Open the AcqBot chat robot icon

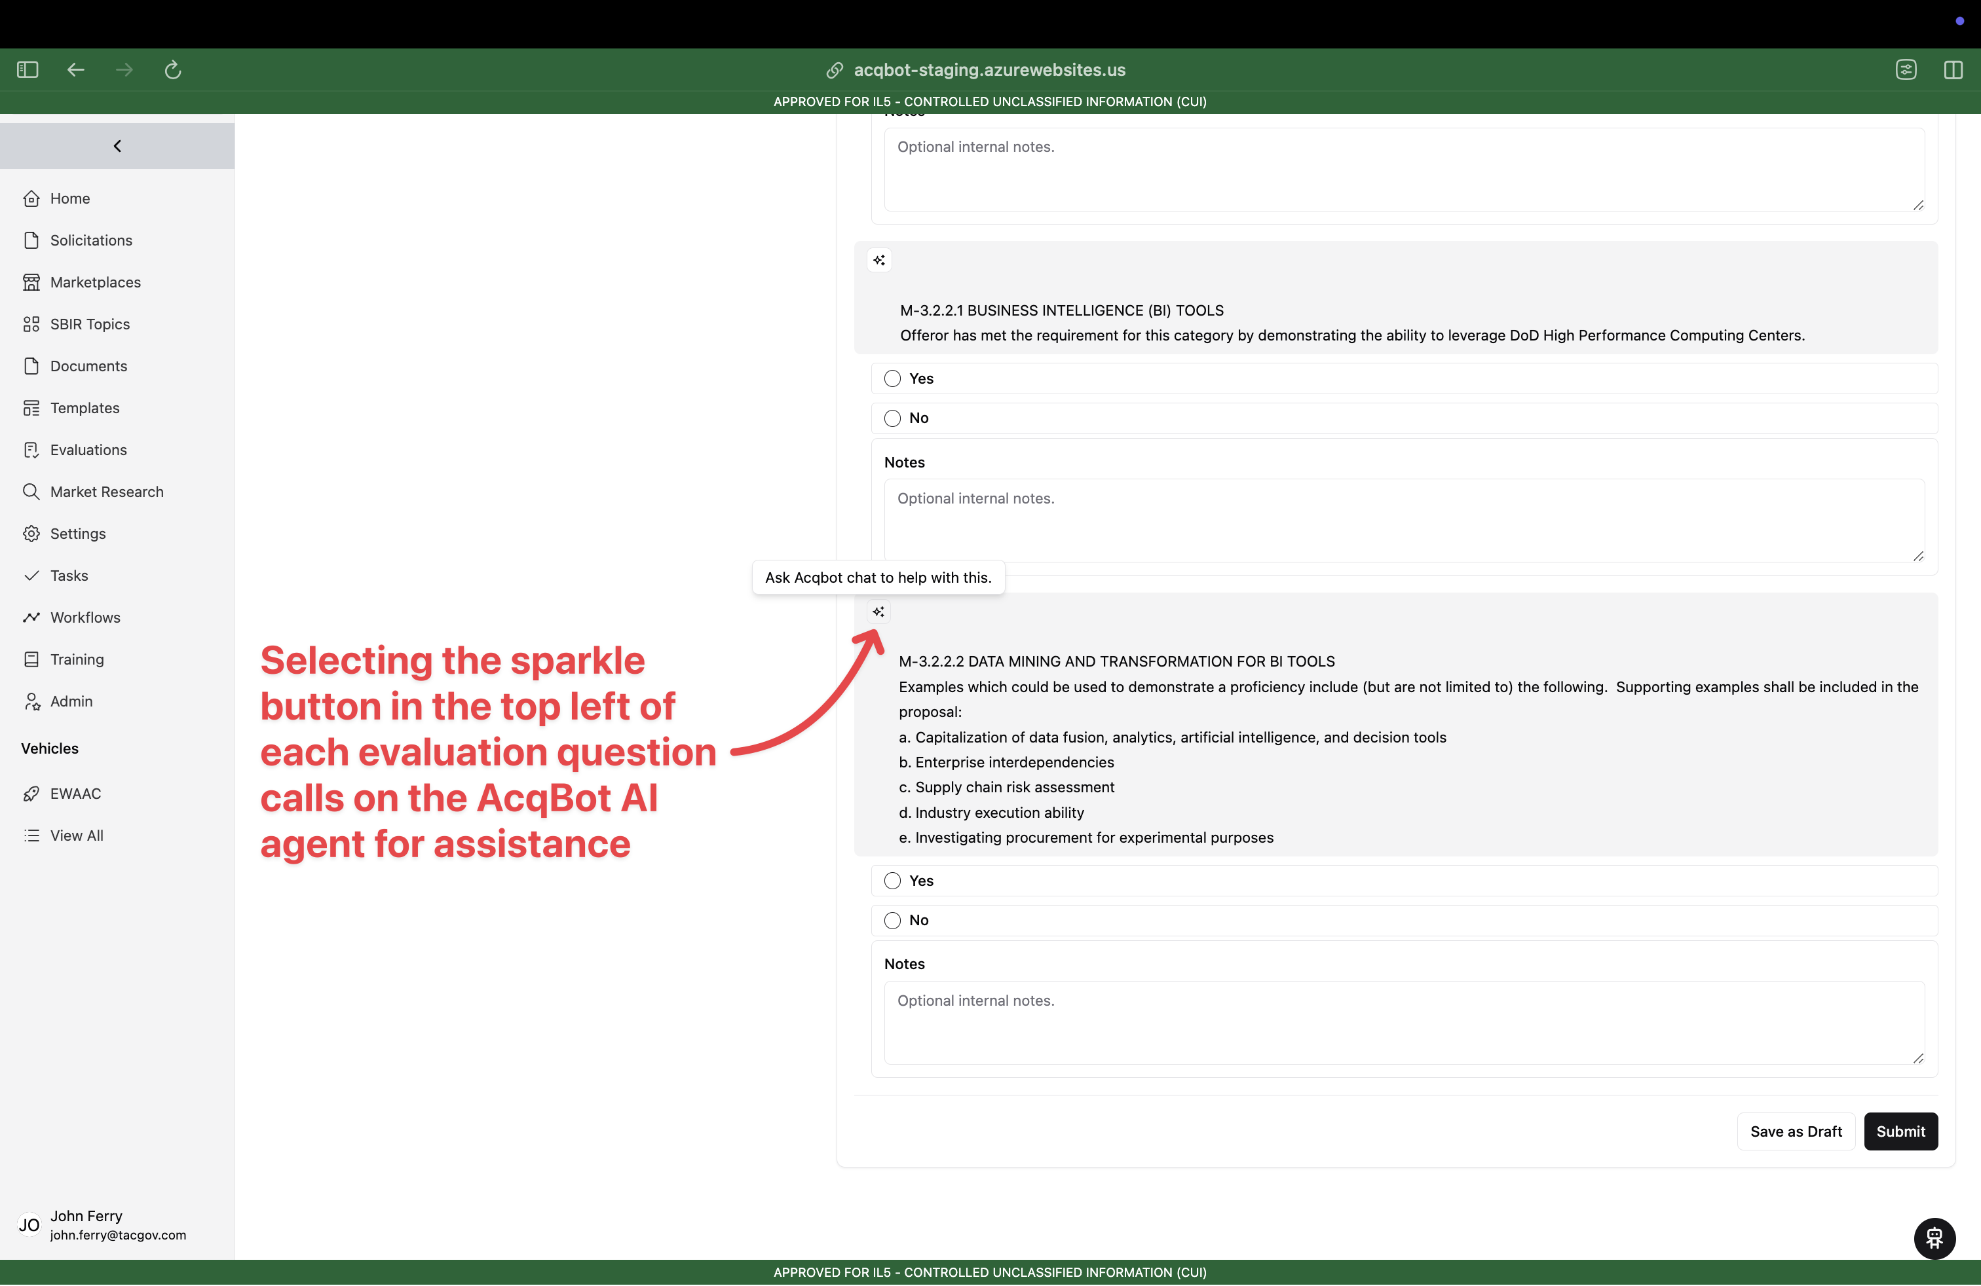(1934, 1238)
